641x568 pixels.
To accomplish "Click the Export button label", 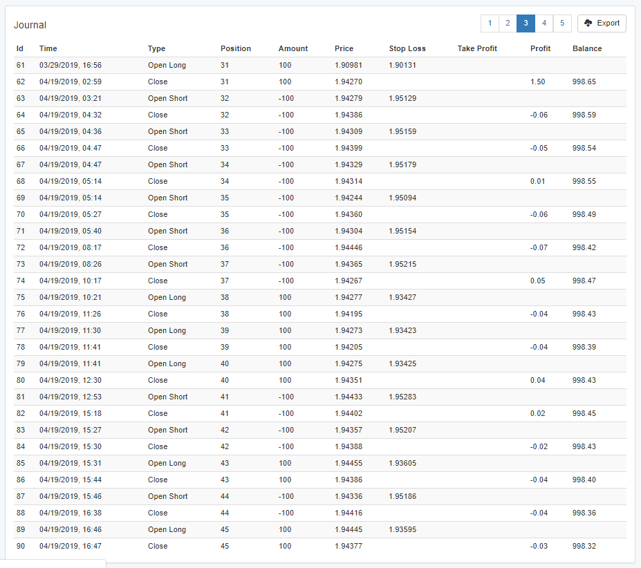I will click(608, 23).
